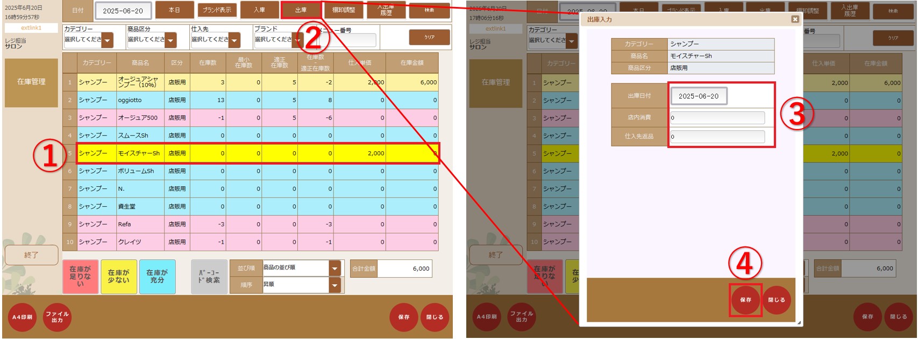Viewport: 918px width, 339px height.
Task: Click the メニュー番号 input field on the undimmed screen
Action: pos(348,40)
